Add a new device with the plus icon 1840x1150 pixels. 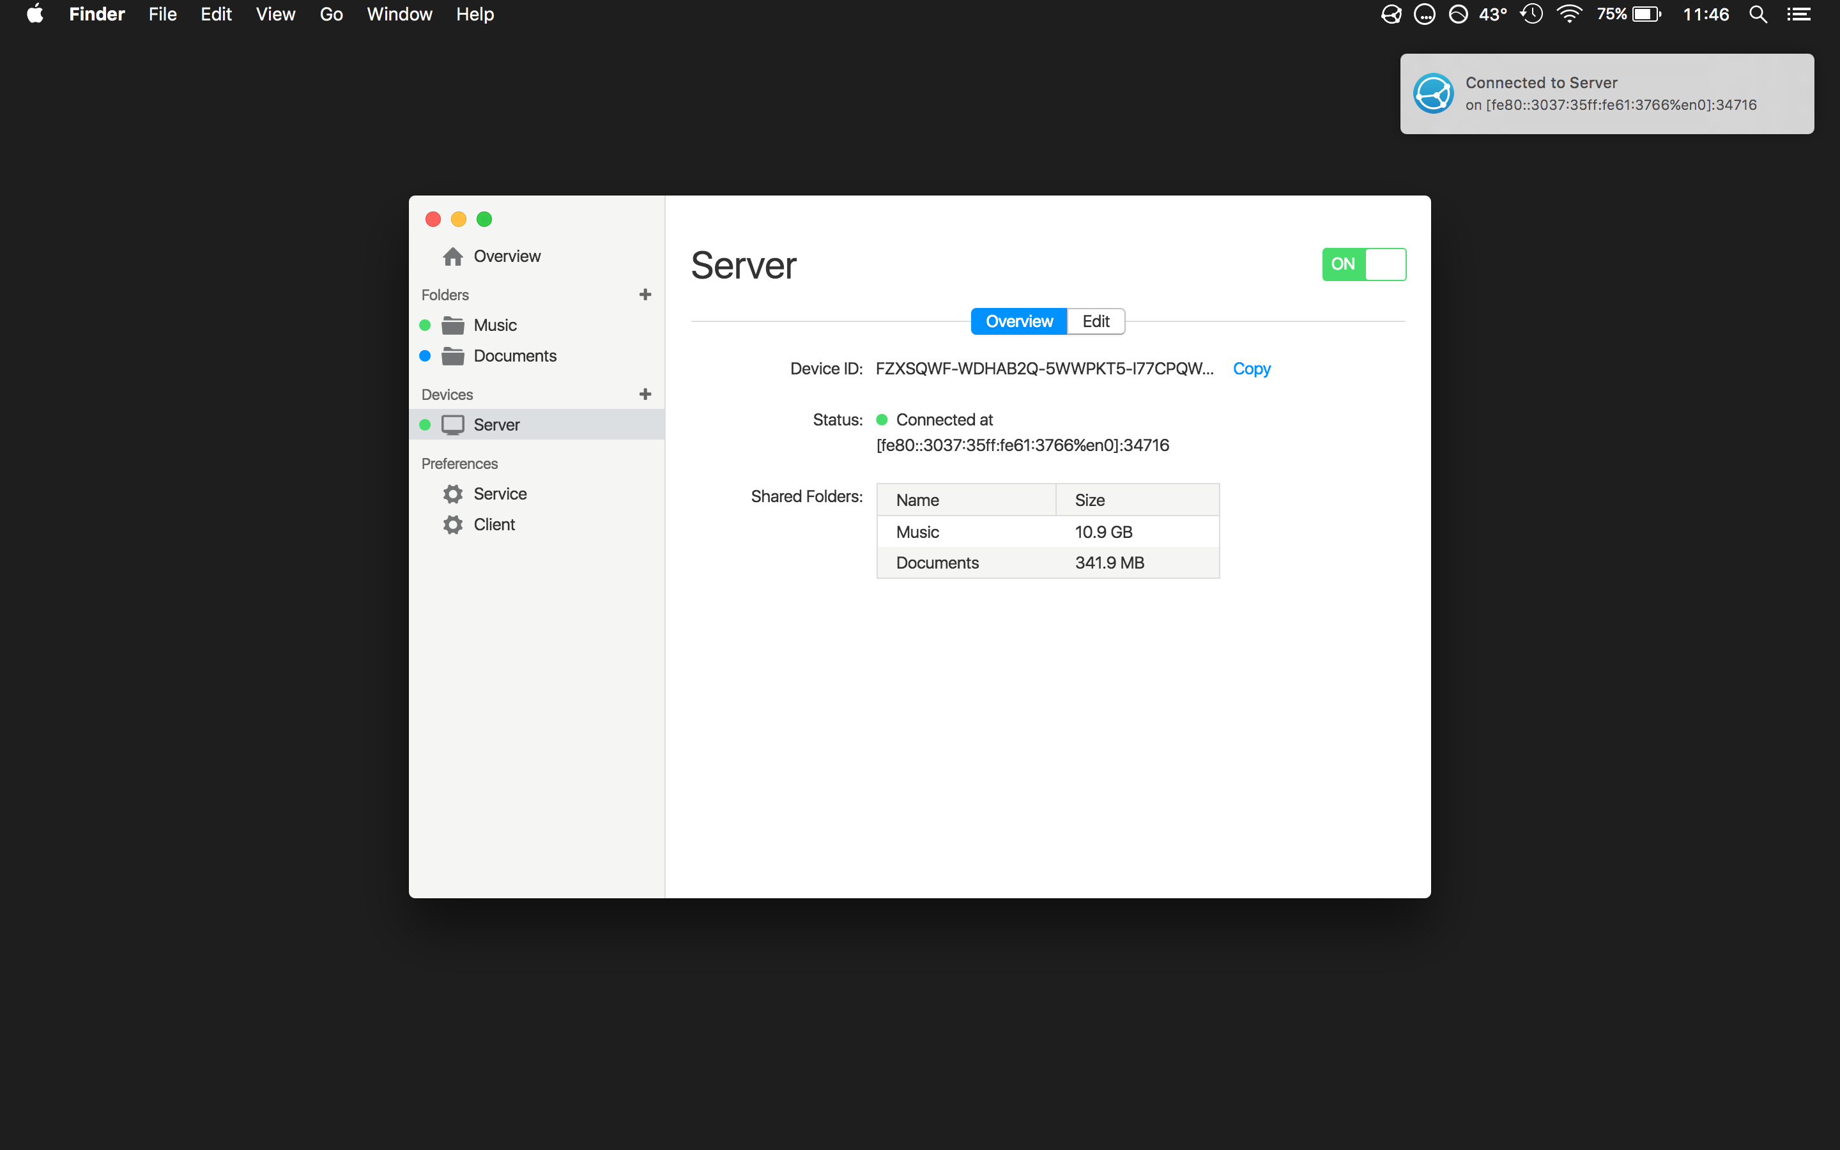click(x=645, y=394)
